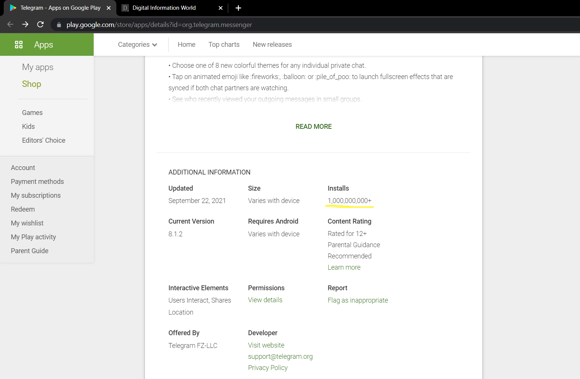580x379 pixels.
Task: Click Rated for 12+ text
Action: [x=347, y=234]
